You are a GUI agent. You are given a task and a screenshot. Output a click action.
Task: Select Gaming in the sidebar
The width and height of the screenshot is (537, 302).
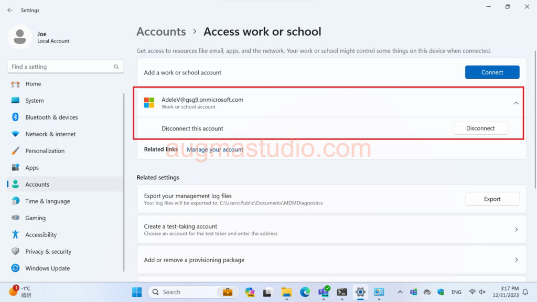[x=35, y=218]
